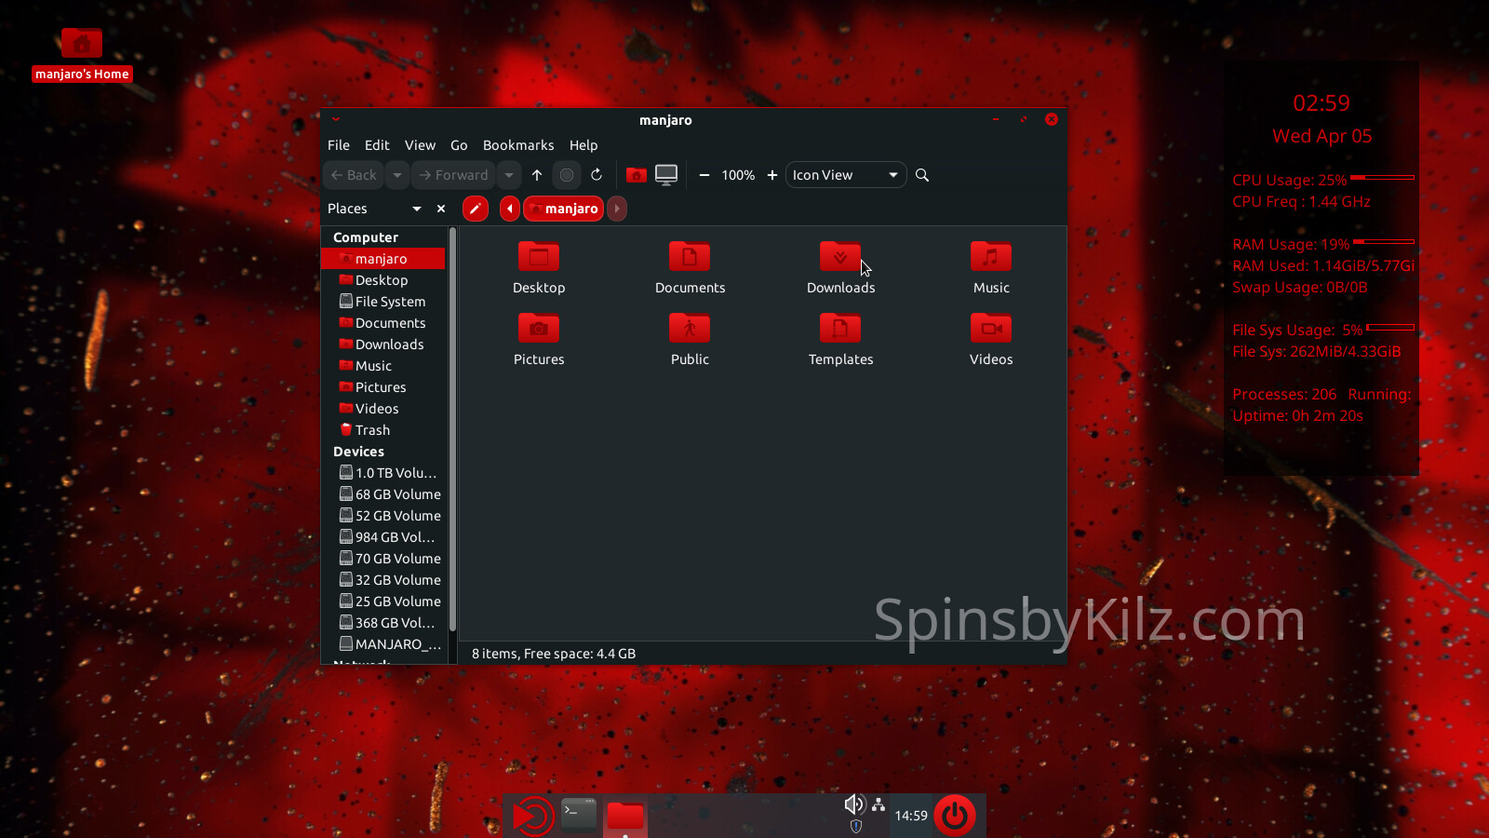1489x838 pixels.
Task: Click the manjaro path bar button
Action: tap(564, 209)
